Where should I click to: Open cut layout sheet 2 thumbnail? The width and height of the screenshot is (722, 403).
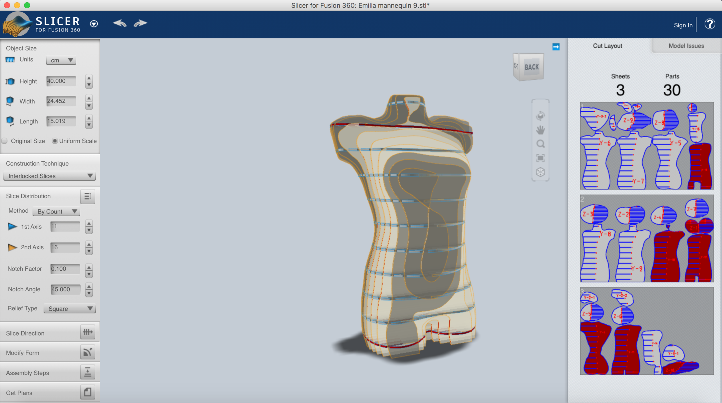[647, 238]
